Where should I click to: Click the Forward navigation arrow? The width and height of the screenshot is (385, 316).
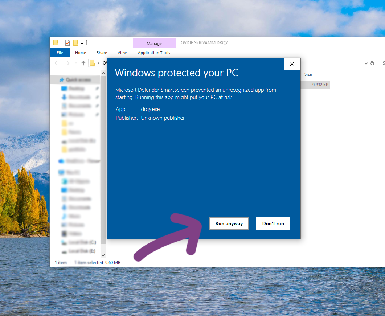[67, 63]
